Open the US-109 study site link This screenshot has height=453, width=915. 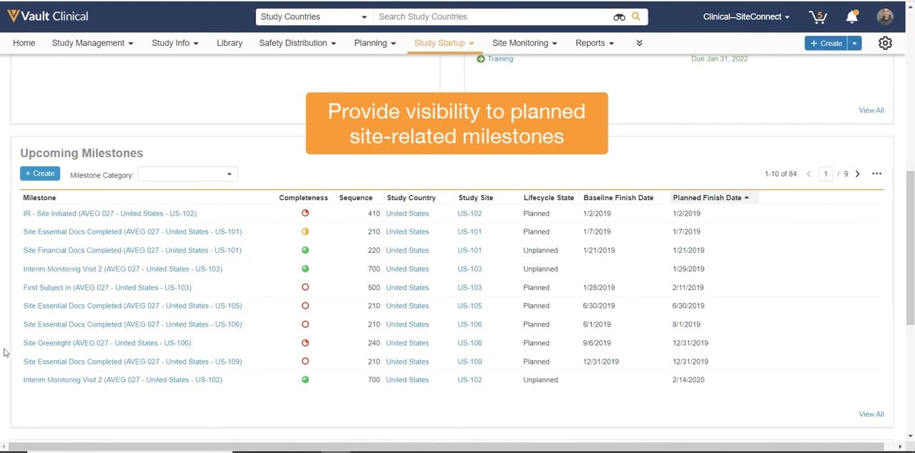[x=470, y=362]
